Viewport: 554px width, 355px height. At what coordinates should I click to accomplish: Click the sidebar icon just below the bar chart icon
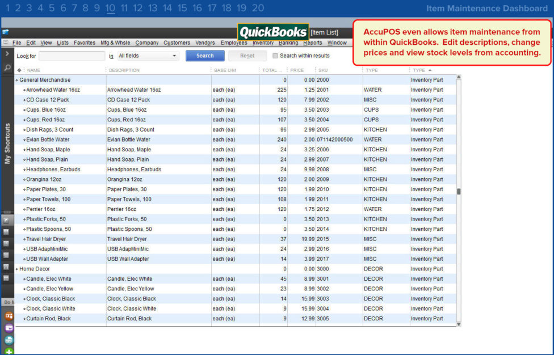[x=6, y=278]
